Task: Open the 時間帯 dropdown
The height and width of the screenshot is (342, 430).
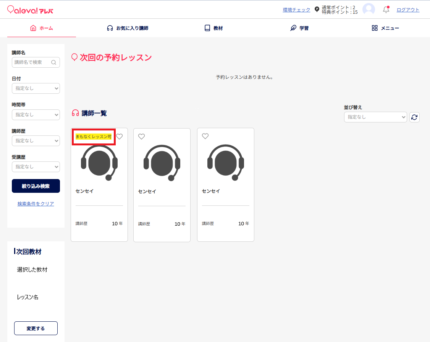Action: 36,115
